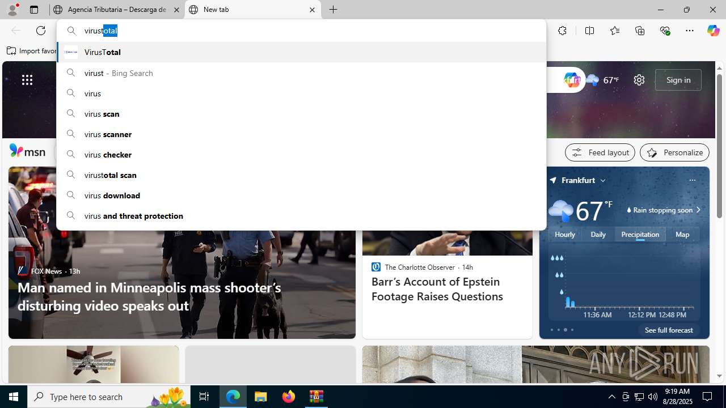Expand 'Rain stopping soon' arrow
Viewport: 726px width, 408px height.
pyautogui.click(x=698, y=210)
